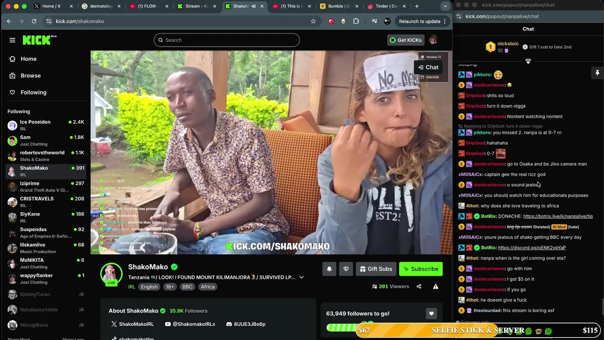This screenshot has width=604, height=340.
Task: Open lilskamlive channel in sidebar
Action: pyautogui.click(x=45, y=248)
